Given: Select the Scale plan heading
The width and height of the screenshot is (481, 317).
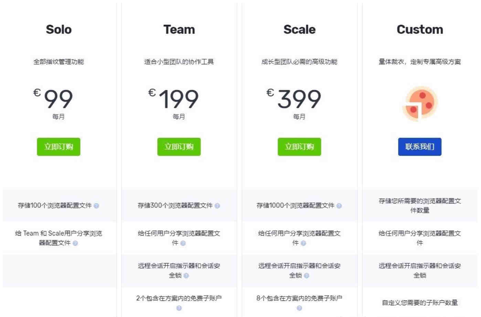Looking at the screenshot, I should click(x=299, y=30).
